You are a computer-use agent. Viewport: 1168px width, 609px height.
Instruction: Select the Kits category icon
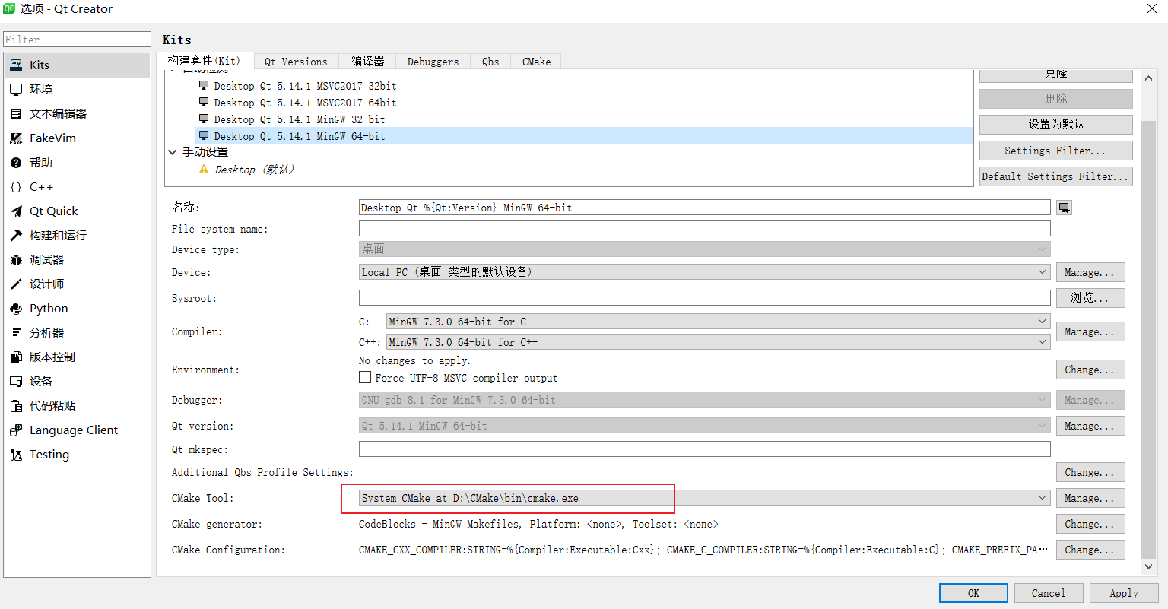tap(16, 65)
